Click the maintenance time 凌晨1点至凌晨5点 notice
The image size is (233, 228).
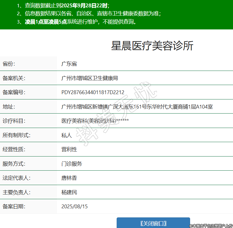tap(46, 21)
